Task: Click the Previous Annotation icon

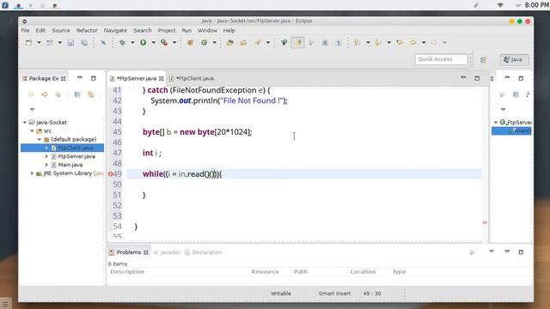Action: click(378, 42)
